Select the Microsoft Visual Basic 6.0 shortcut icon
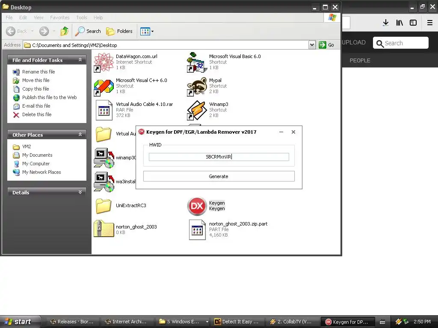The width and height of the screenshot is (438, 328). click(x=197, y=62)
